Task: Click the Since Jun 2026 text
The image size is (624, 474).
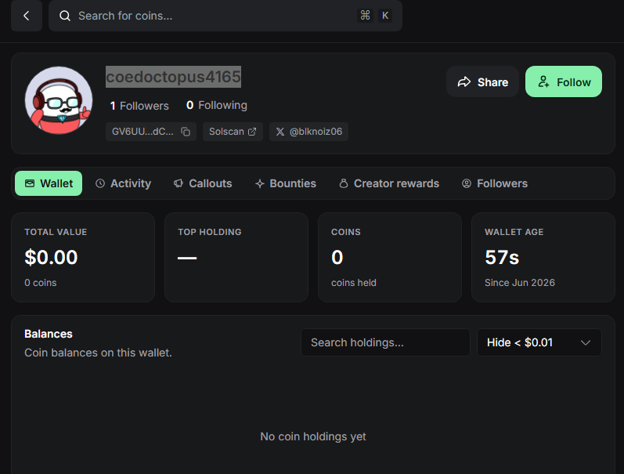Action: (520, 283)
